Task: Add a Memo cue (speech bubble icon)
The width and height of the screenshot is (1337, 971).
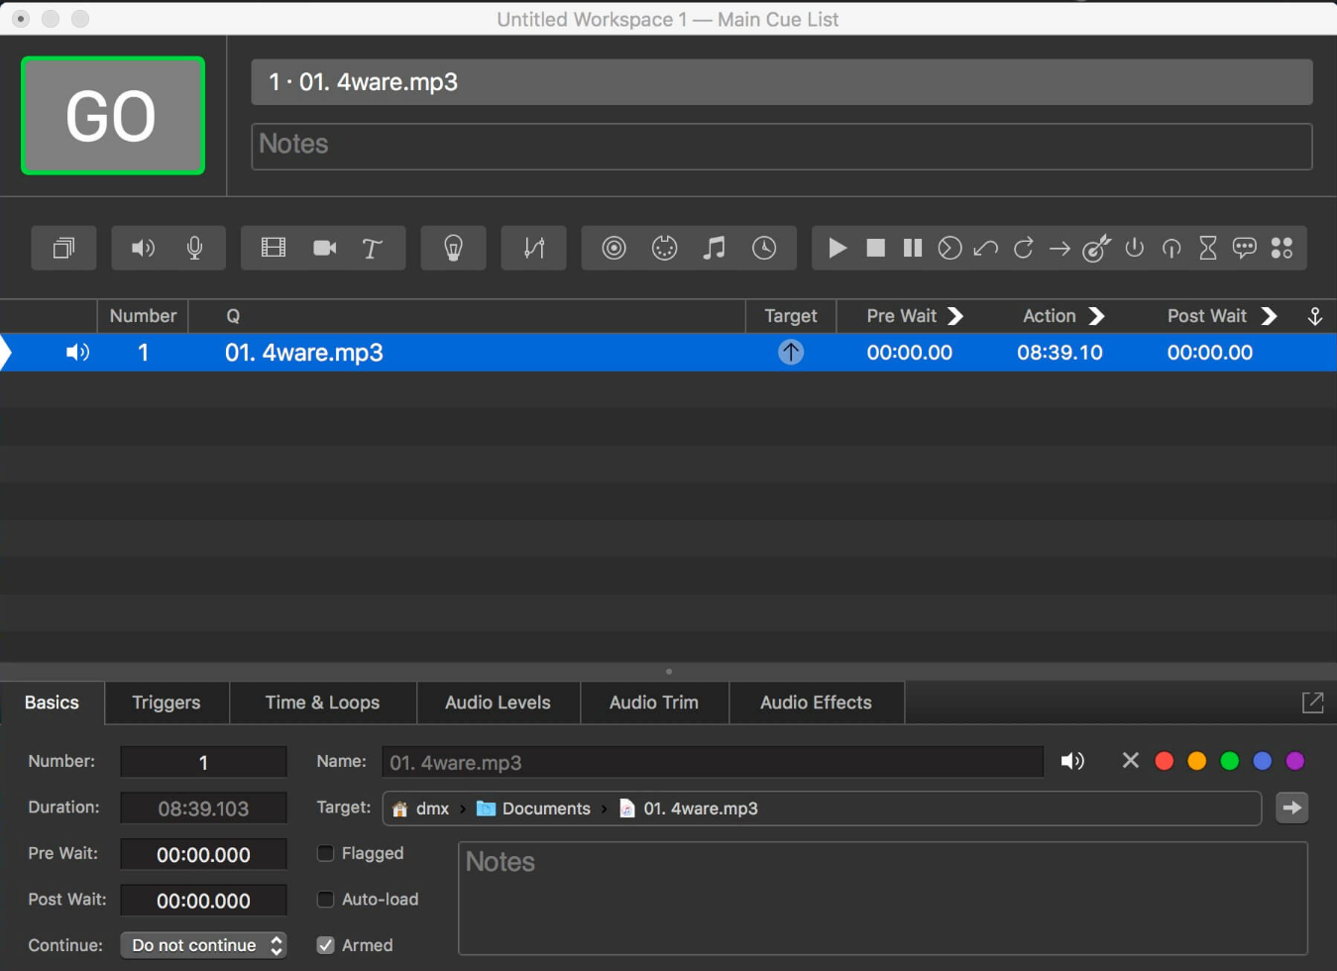Action: click(1244, 248)
